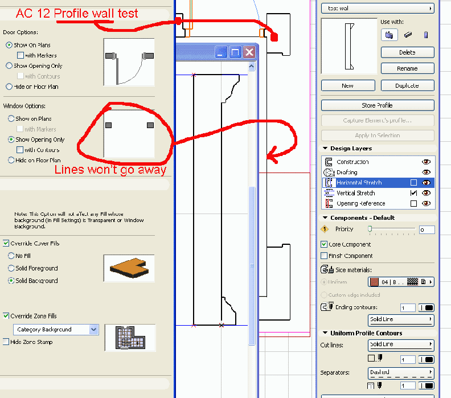Uncheck the Core Component checkbox
Viewport: 451px width, 398px height.
pyautogui.click(x=324, y=244)
